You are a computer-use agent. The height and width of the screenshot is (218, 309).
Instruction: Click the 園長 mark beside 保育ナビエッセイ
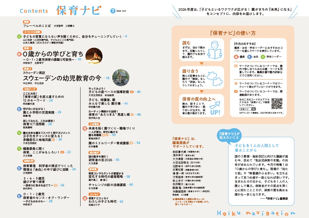point(85,198)
